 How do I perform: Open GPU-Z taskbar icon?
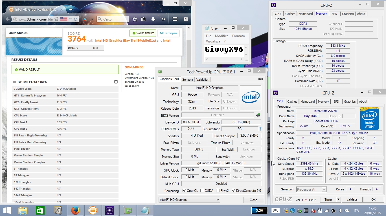click(128, 210)
